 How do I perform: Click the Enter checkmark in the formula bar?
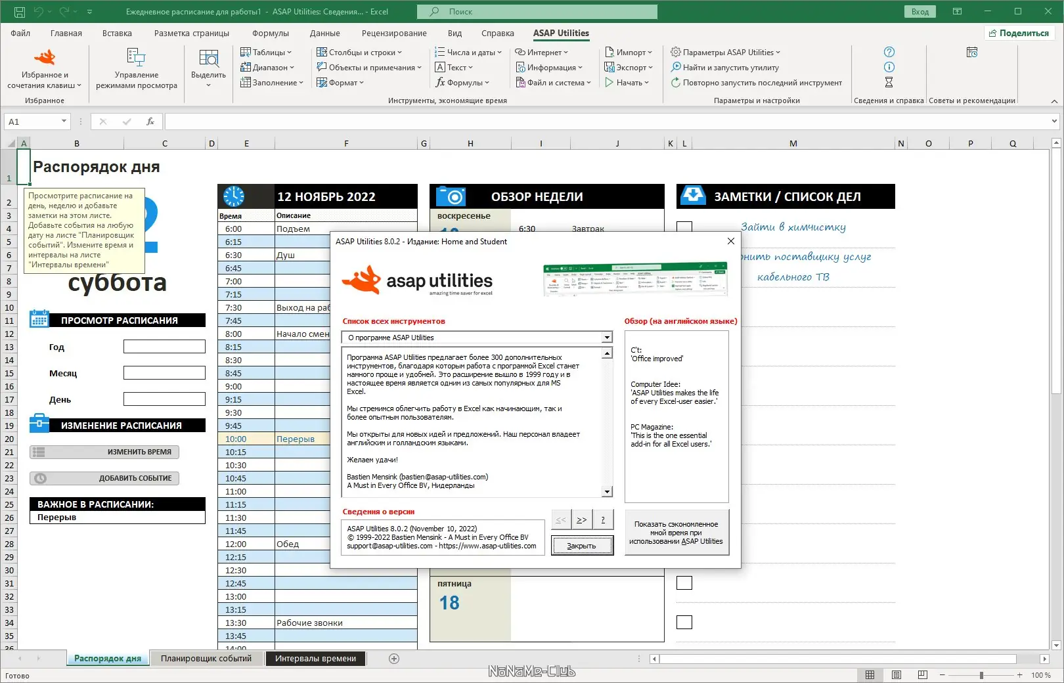pyautogui.click(x=127, y=121)
